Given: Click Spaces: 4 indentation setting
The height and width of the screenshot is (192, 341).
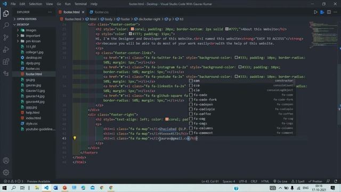Looking at the screenshot, I should pos(229,181).
